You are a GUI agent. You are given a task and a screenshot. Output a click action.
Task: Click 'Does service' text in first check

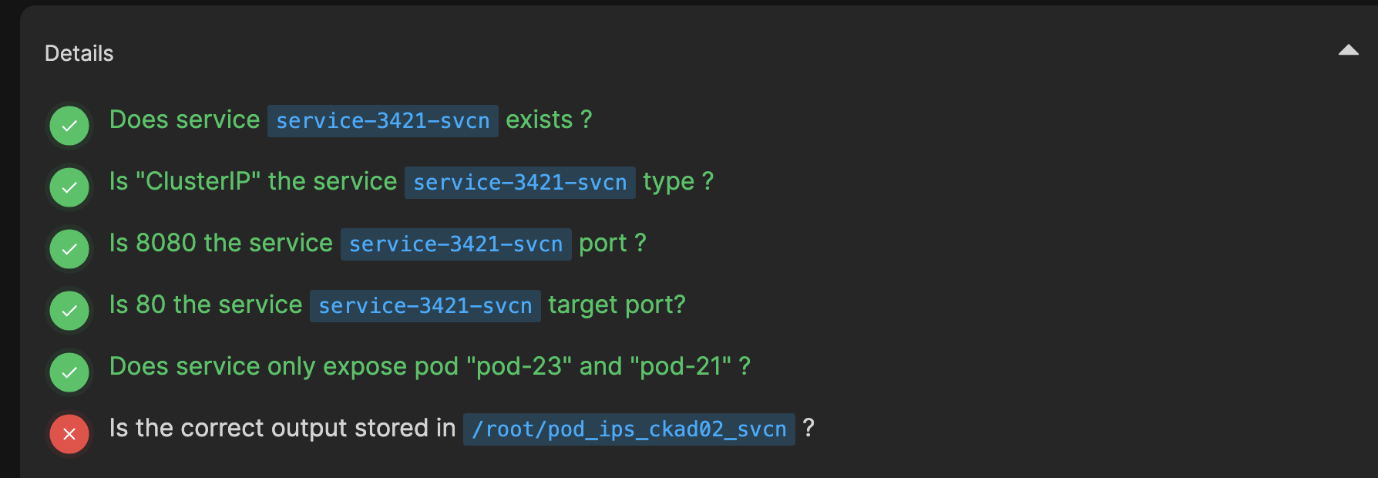(x=184, y=120)
